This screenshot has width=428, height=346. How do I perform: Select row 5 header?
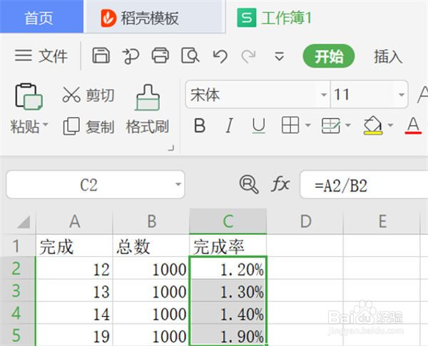(16, 335)
